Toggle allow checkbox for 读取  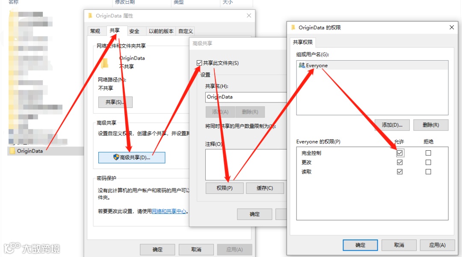click(400, 172)
